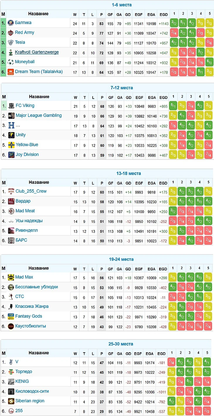Screen dimensions: 214x416
Task: Open the Major League Gambling team page
Action: (39, 115)
